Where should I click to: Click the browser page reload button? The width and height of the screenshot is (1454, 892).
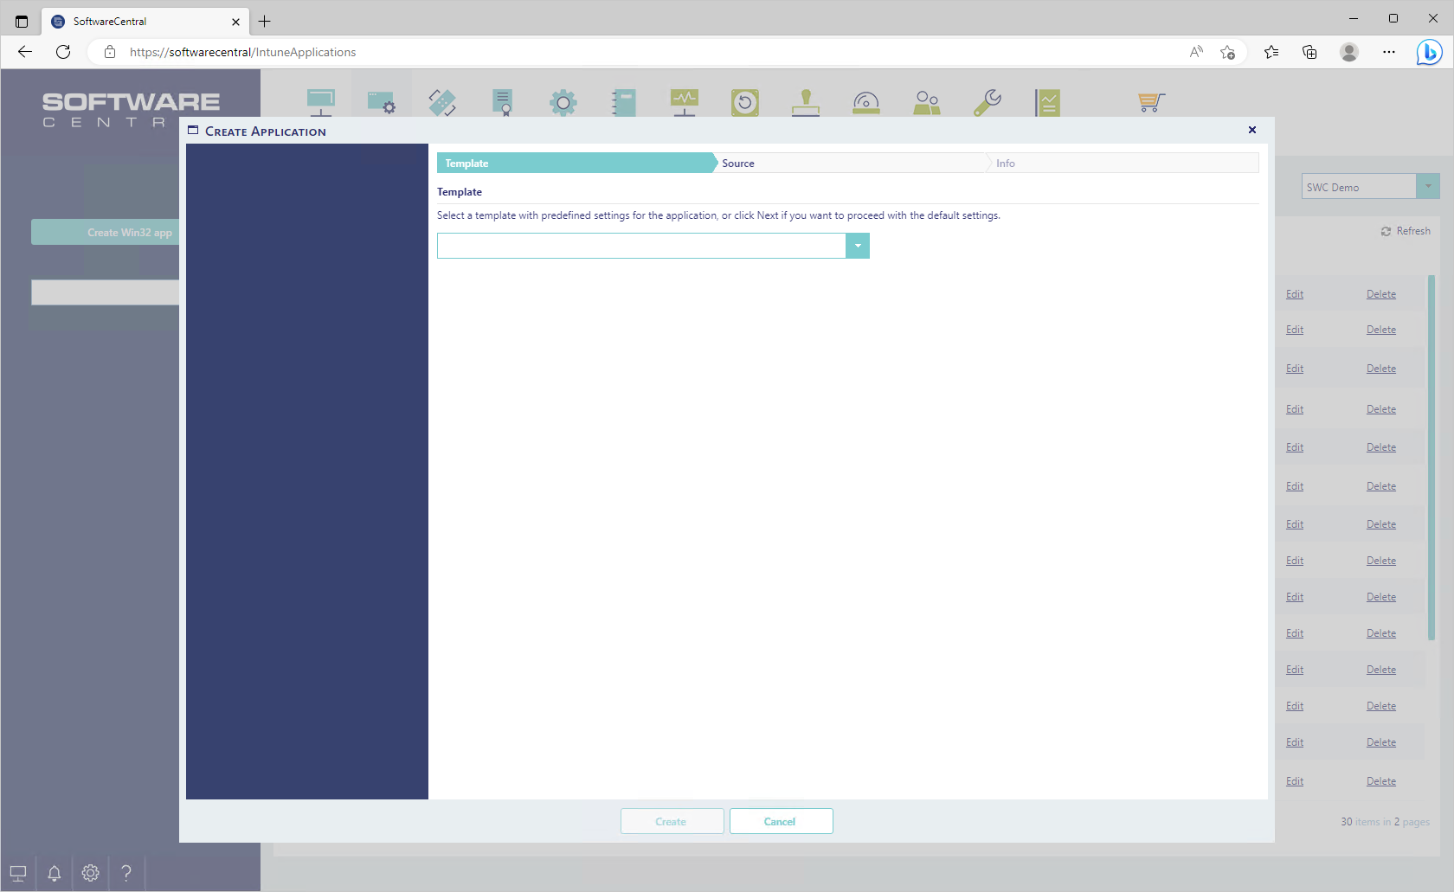[63, 52]
